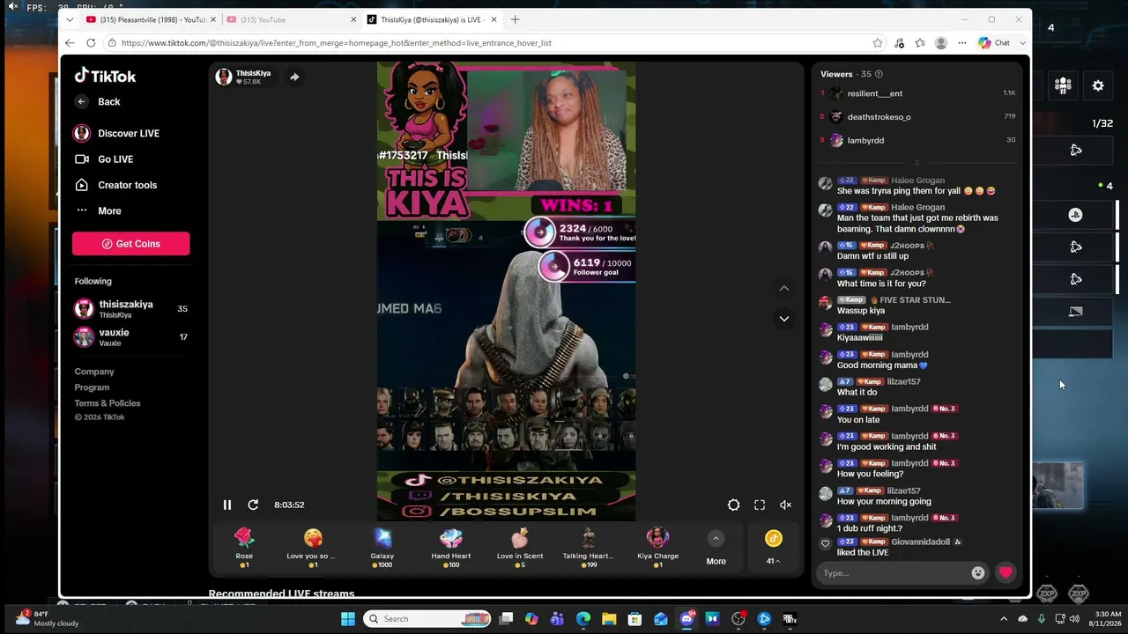The width and height of the screenshot is (1128, 634).
Task: Click the TikTok logo
Action: click(105, 76)
